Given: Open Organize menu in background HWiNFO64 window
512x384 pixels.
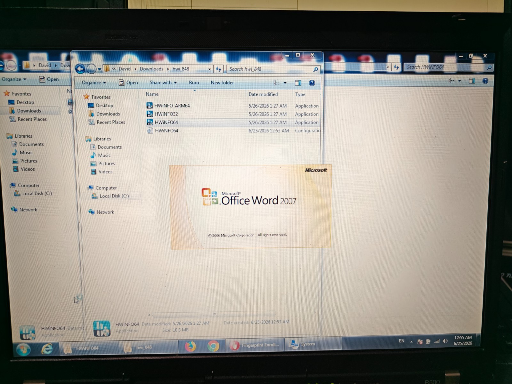Looking at the screenshot, I should pos(14,79).
